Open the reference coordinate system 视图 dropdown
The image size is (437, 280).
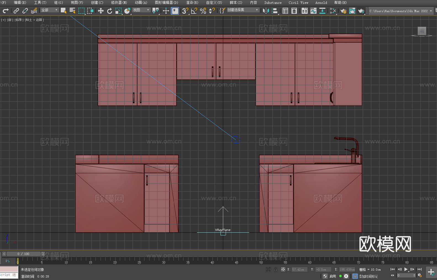[141, 10]
